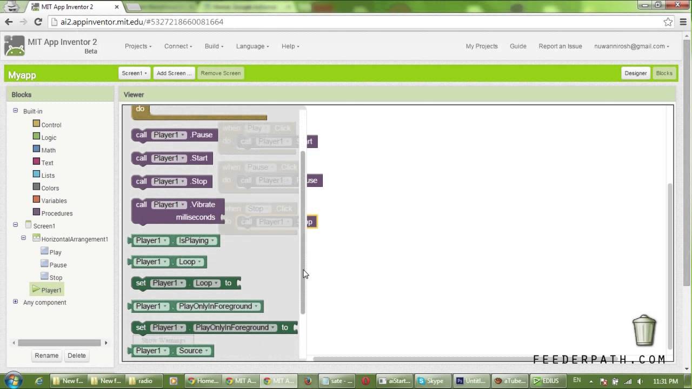Select the Text blocks color icon
Screen dimensions: 692x389
tap(36, 162)
